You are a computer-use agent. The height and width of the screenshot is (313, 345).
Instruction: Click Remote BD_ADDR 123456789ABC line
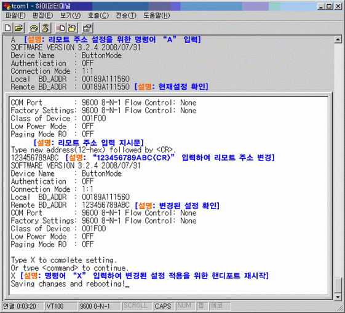(70, 205)
